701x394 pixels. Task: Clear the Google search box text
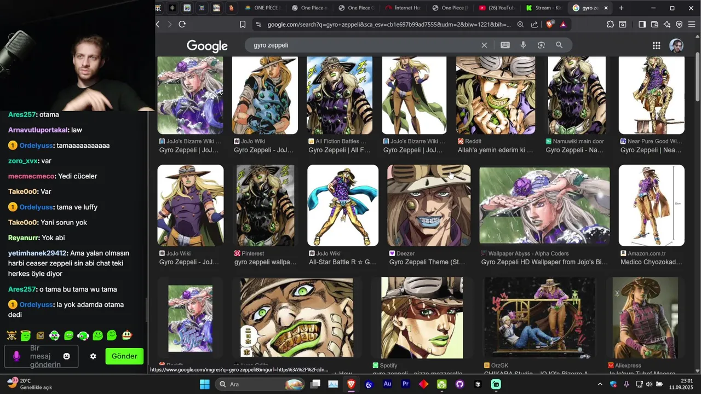(x=484, y=45)
